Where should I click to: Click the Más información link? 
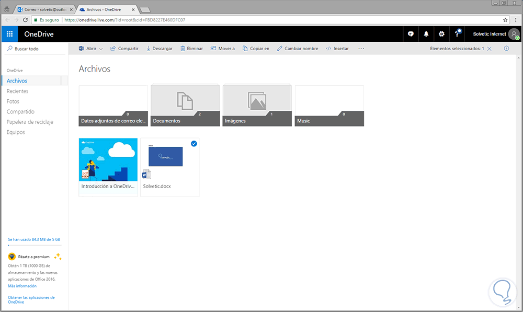click(22, 286)
